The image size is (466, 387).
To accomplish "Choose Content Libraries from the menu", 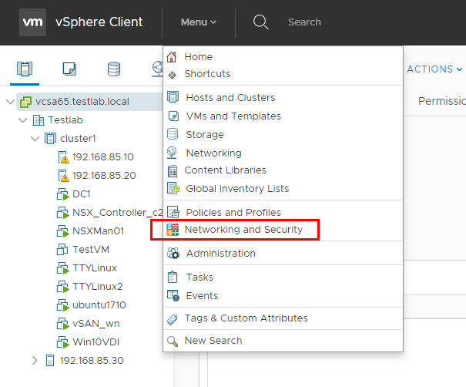I will (225, 170).
